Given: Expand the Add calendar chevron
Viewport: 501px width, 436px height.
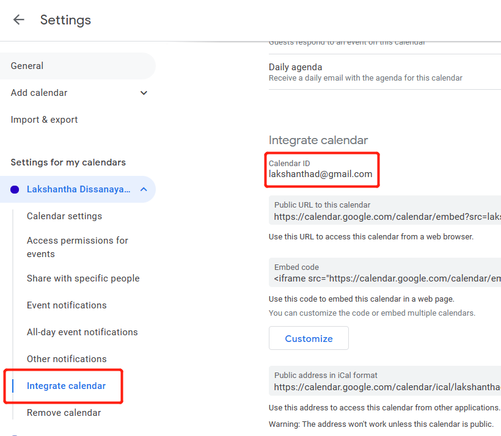Looking at the screenshot, I should [x=144, y=93].
